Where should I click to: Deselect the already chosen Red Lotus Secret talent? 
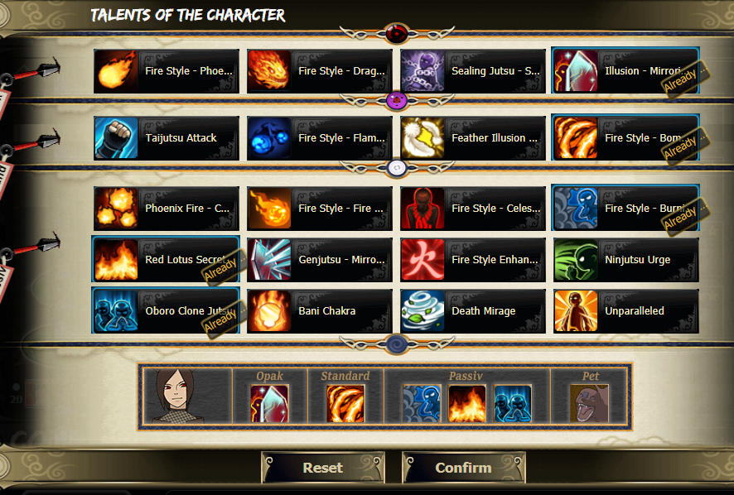coord(166,260)
